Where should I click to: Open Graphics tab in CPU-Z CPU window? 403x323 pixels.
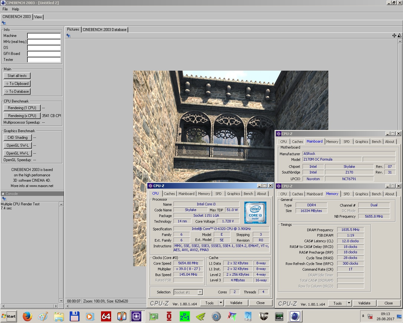click(x=233, y=194)
